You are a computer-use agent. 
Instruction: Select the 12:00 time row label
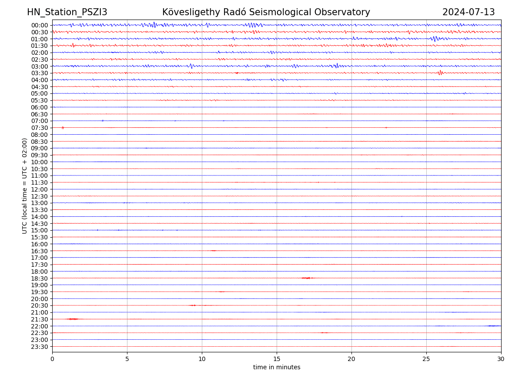coord(39,189)
